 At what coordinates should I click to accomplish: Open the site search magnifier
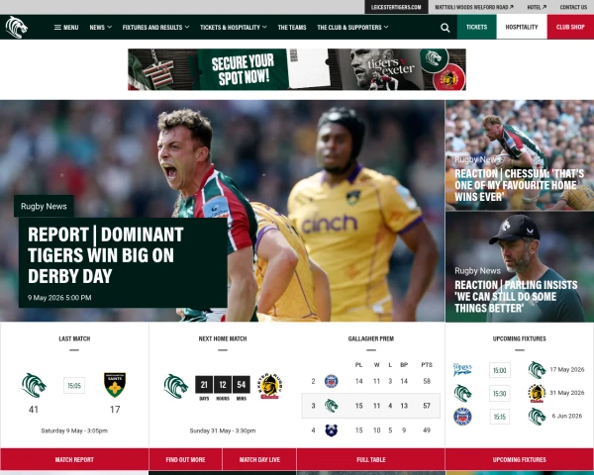[x=445, y=28]
